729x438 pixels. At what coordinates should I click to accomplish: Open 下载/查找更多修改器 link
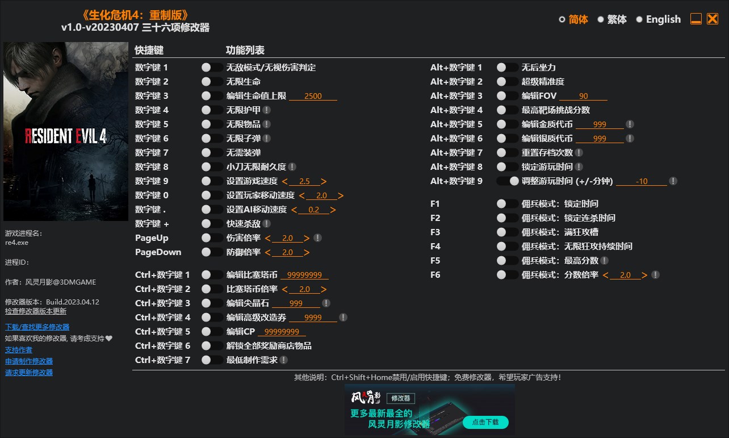(37, 327)
